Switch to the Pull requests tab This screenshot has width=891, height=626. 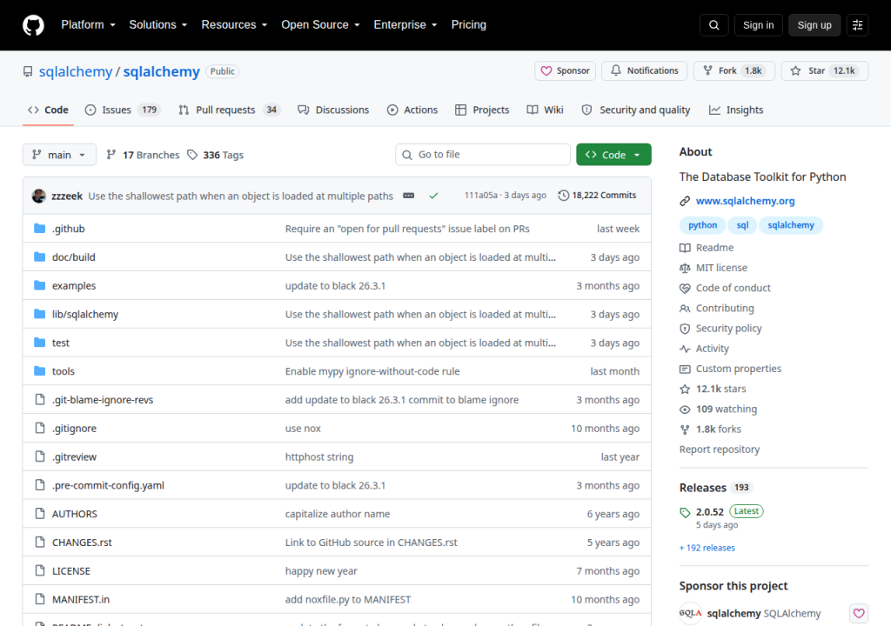230,110
